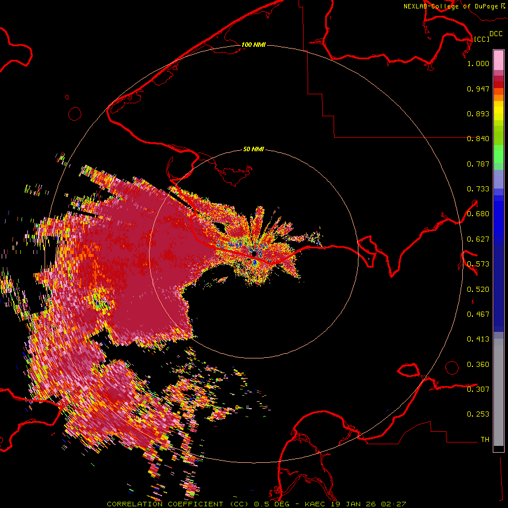Click the TH threshold label

coord(485,440)
